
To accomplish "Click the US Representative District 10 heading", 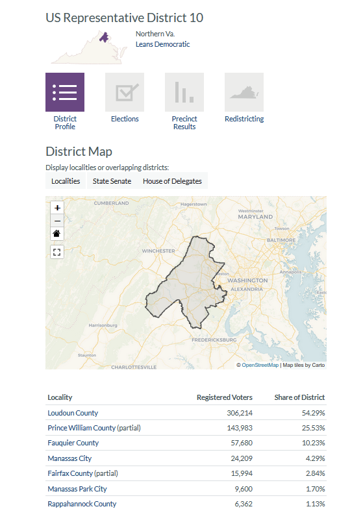I will point(124,18).
